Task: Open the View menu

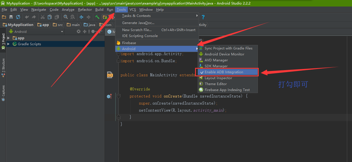Action: point(24,9)
